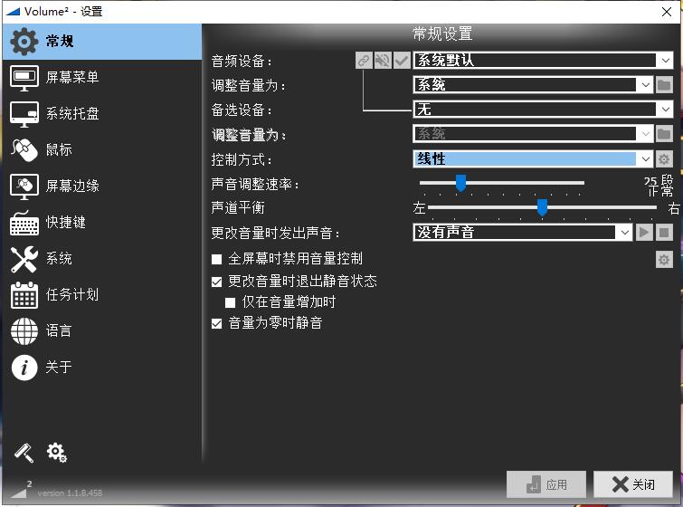683x507 pixels.
Task: Click folder icon beside first 调整音量为 dropdown
Action: (x=664, y=85)
